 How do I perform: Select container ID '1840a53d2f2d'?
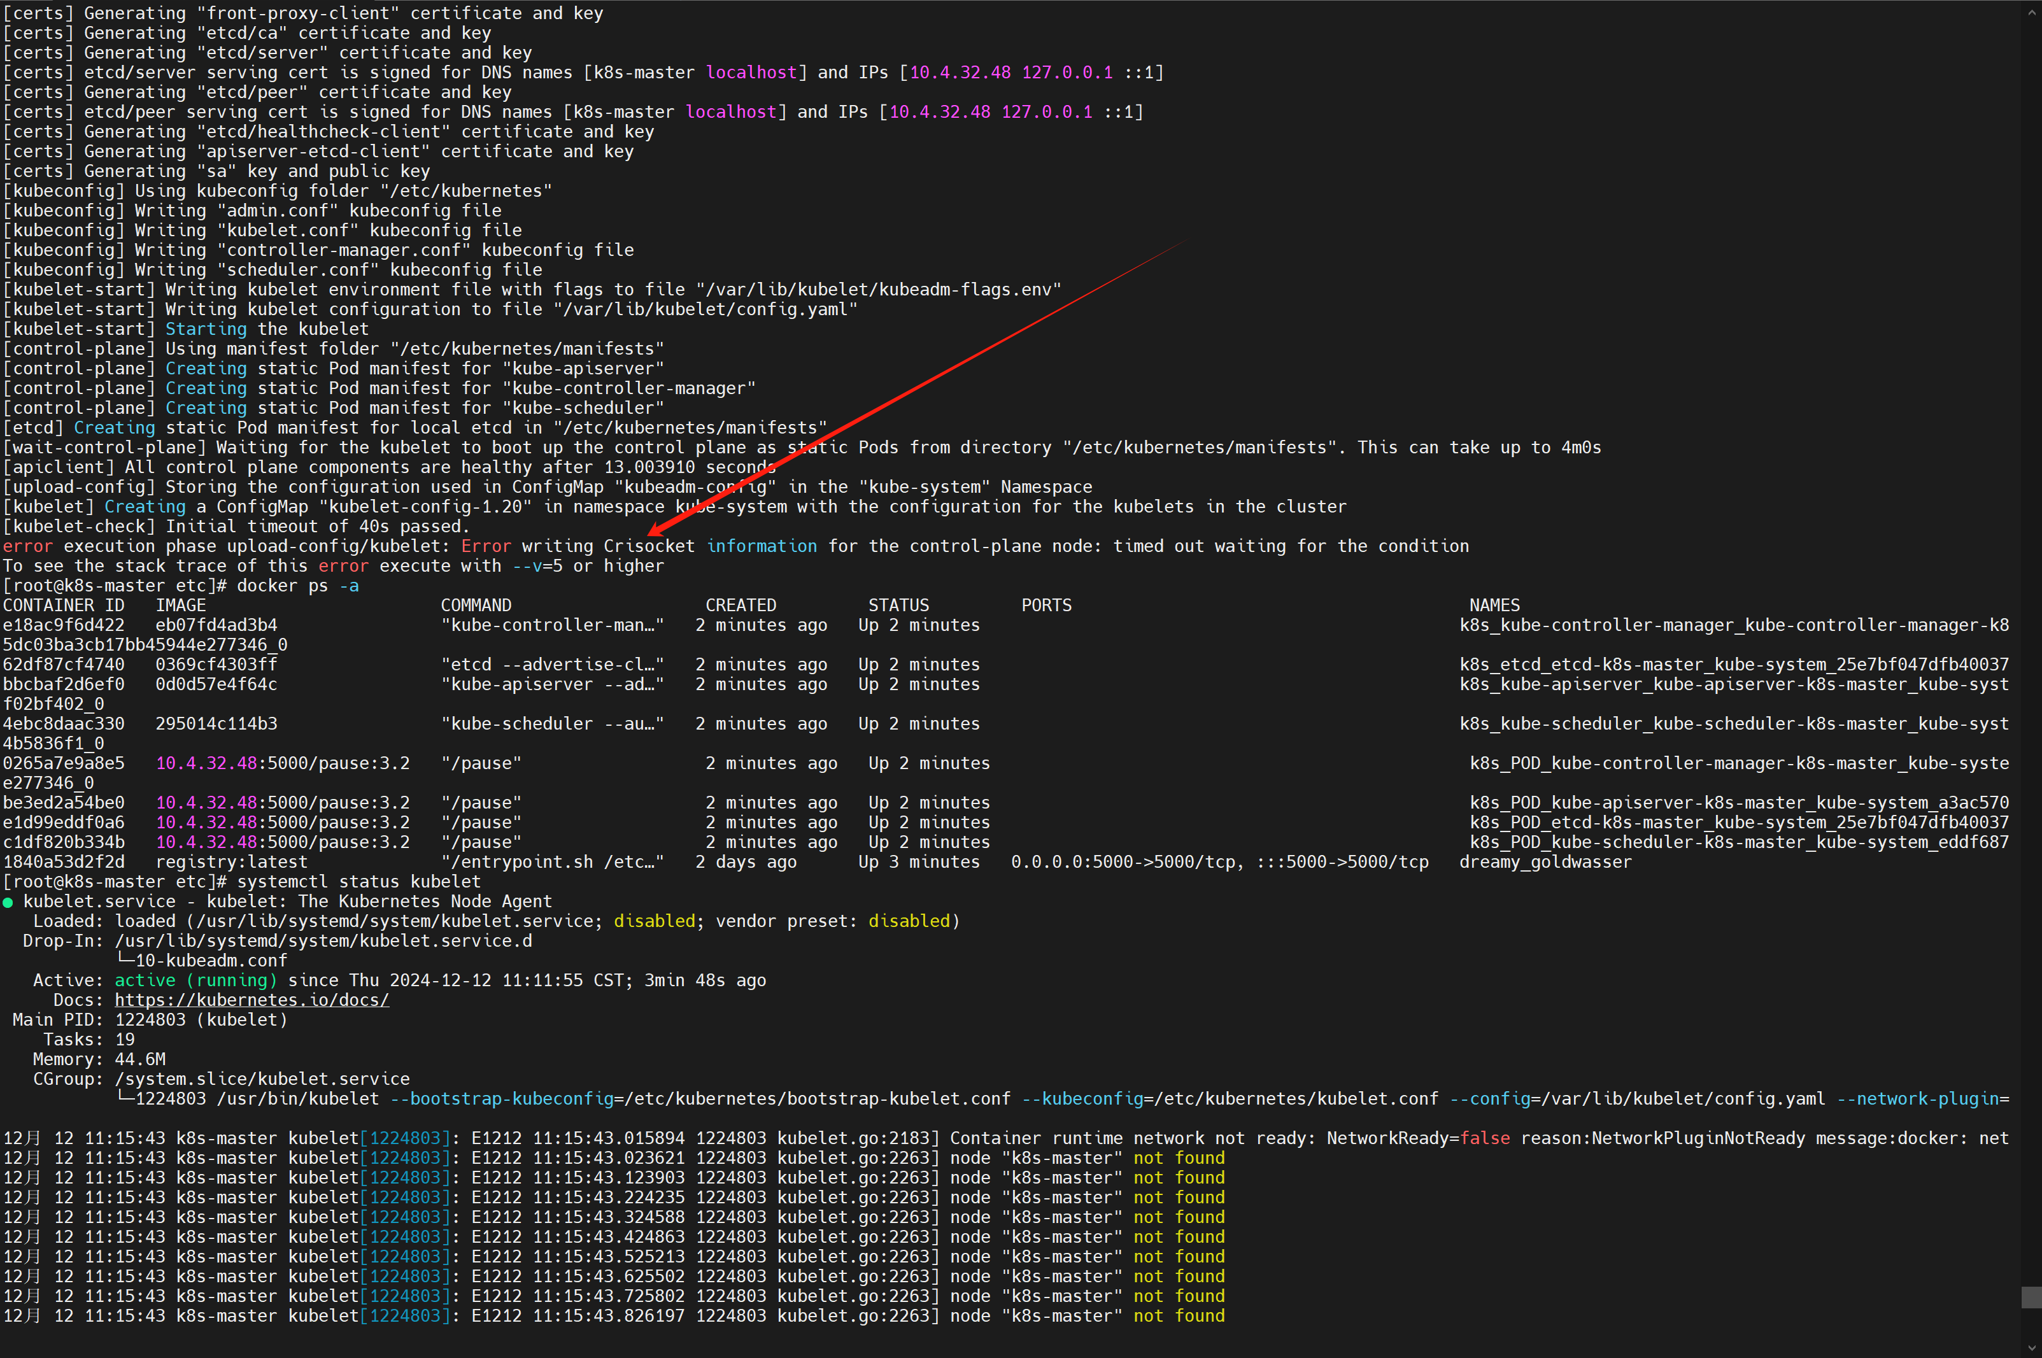[x=63, y=863]
